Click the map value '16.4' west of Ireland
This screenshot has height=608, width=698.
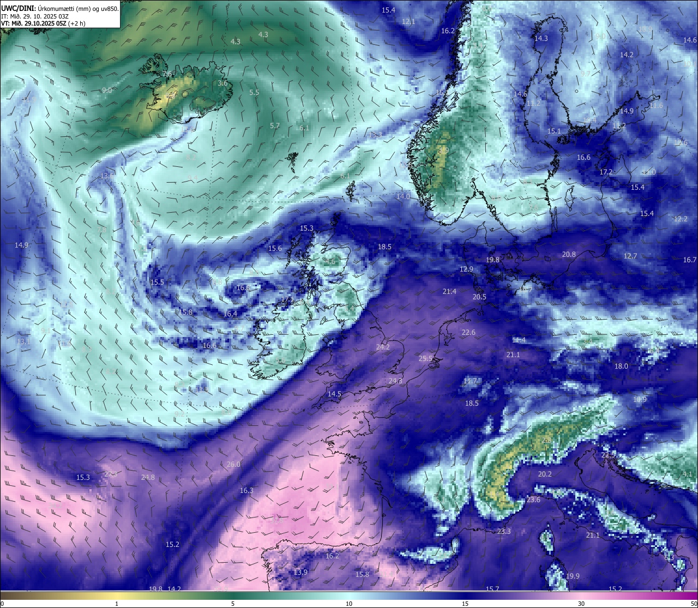pos(231,314)
